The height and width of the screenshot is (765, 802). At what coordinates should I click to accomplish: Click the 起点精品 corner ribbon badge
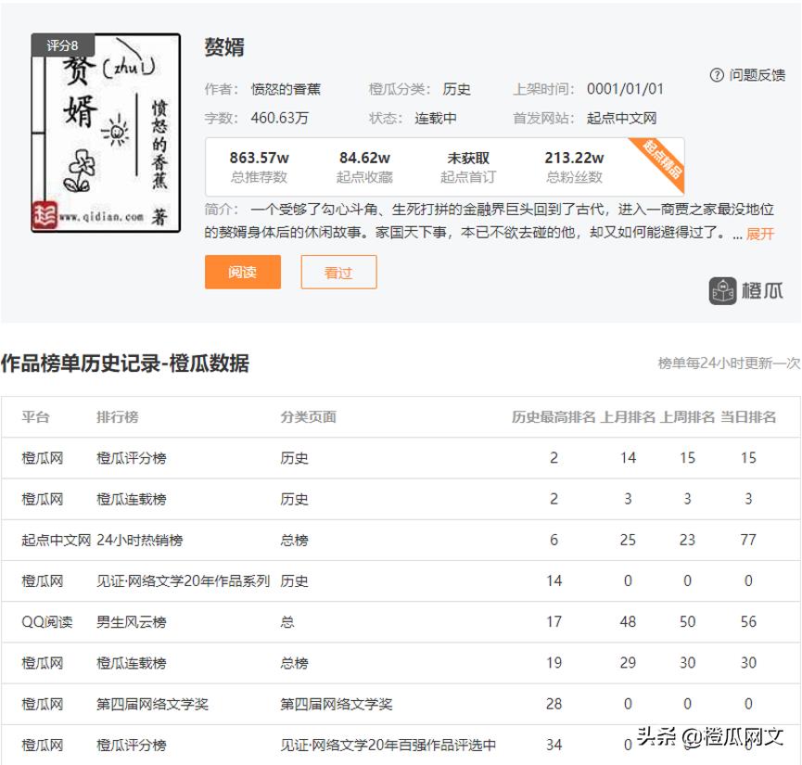coord(662,159)
